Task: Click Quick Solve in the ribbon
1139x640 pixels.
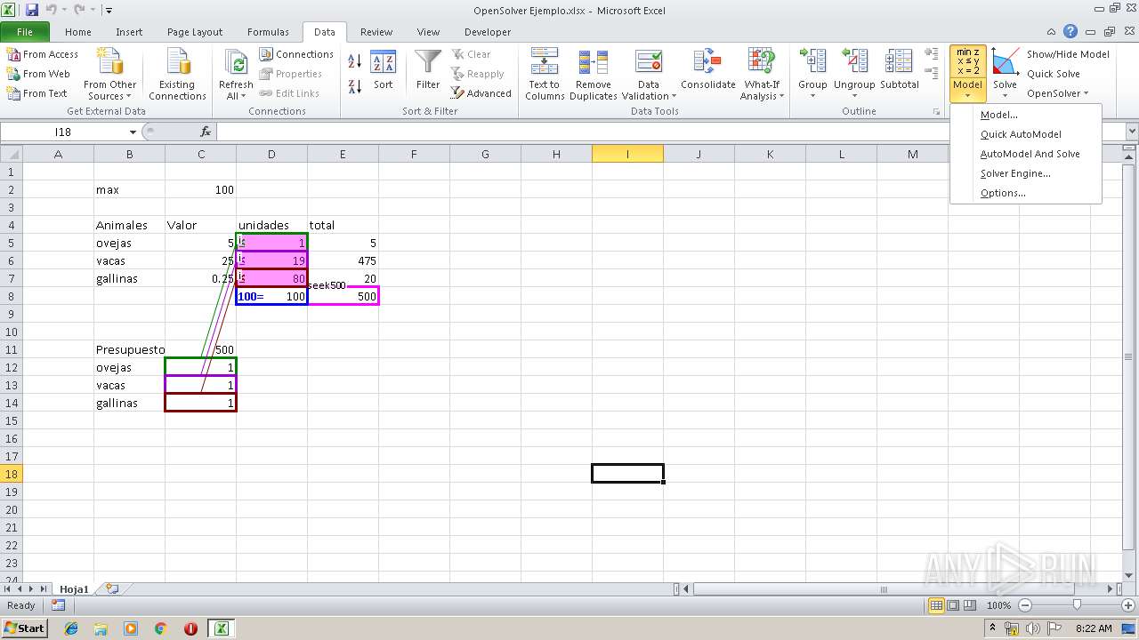Action: click(x=1054, y=74)
